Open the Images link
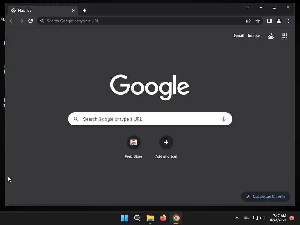 point(254,35)
